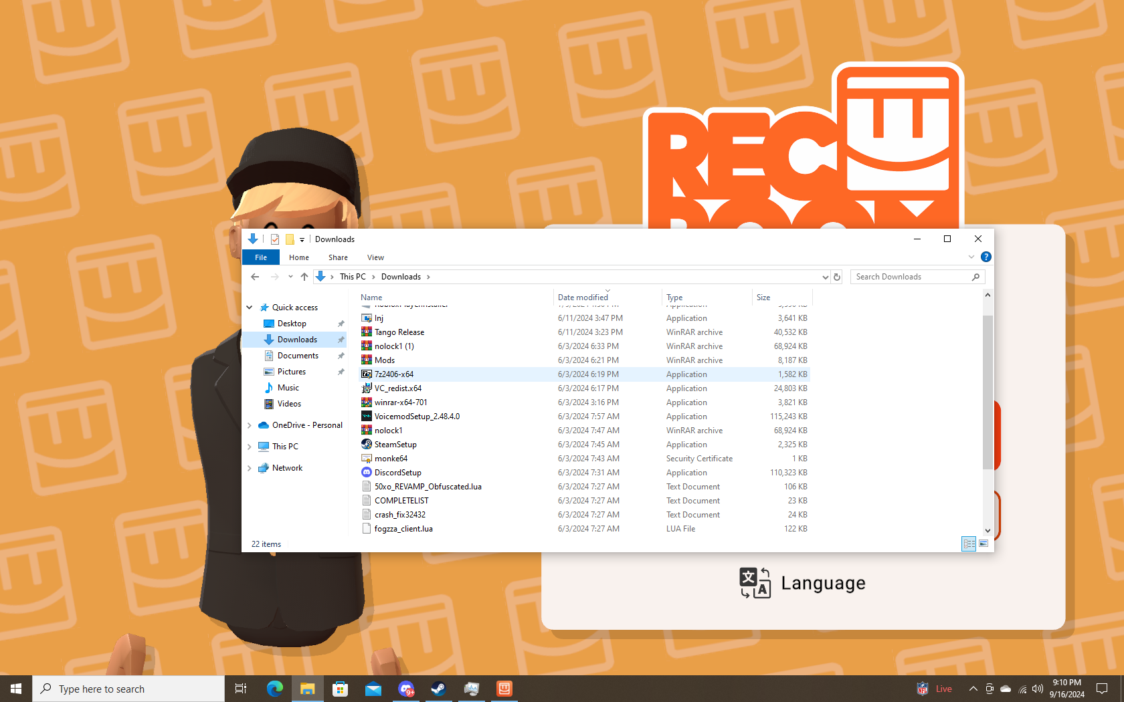The width and height of the screenshot is (1124, 702).
Task: Go back with the Back arrow
Action: click(255, 277)
